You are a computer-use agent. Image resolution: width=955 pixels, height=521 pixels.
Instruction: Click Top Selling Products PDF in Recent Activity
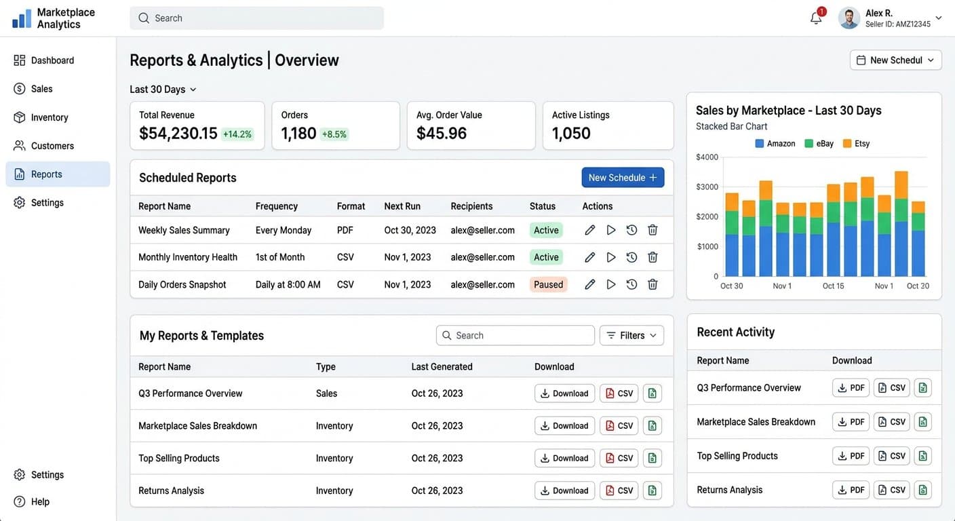[851, 456]
